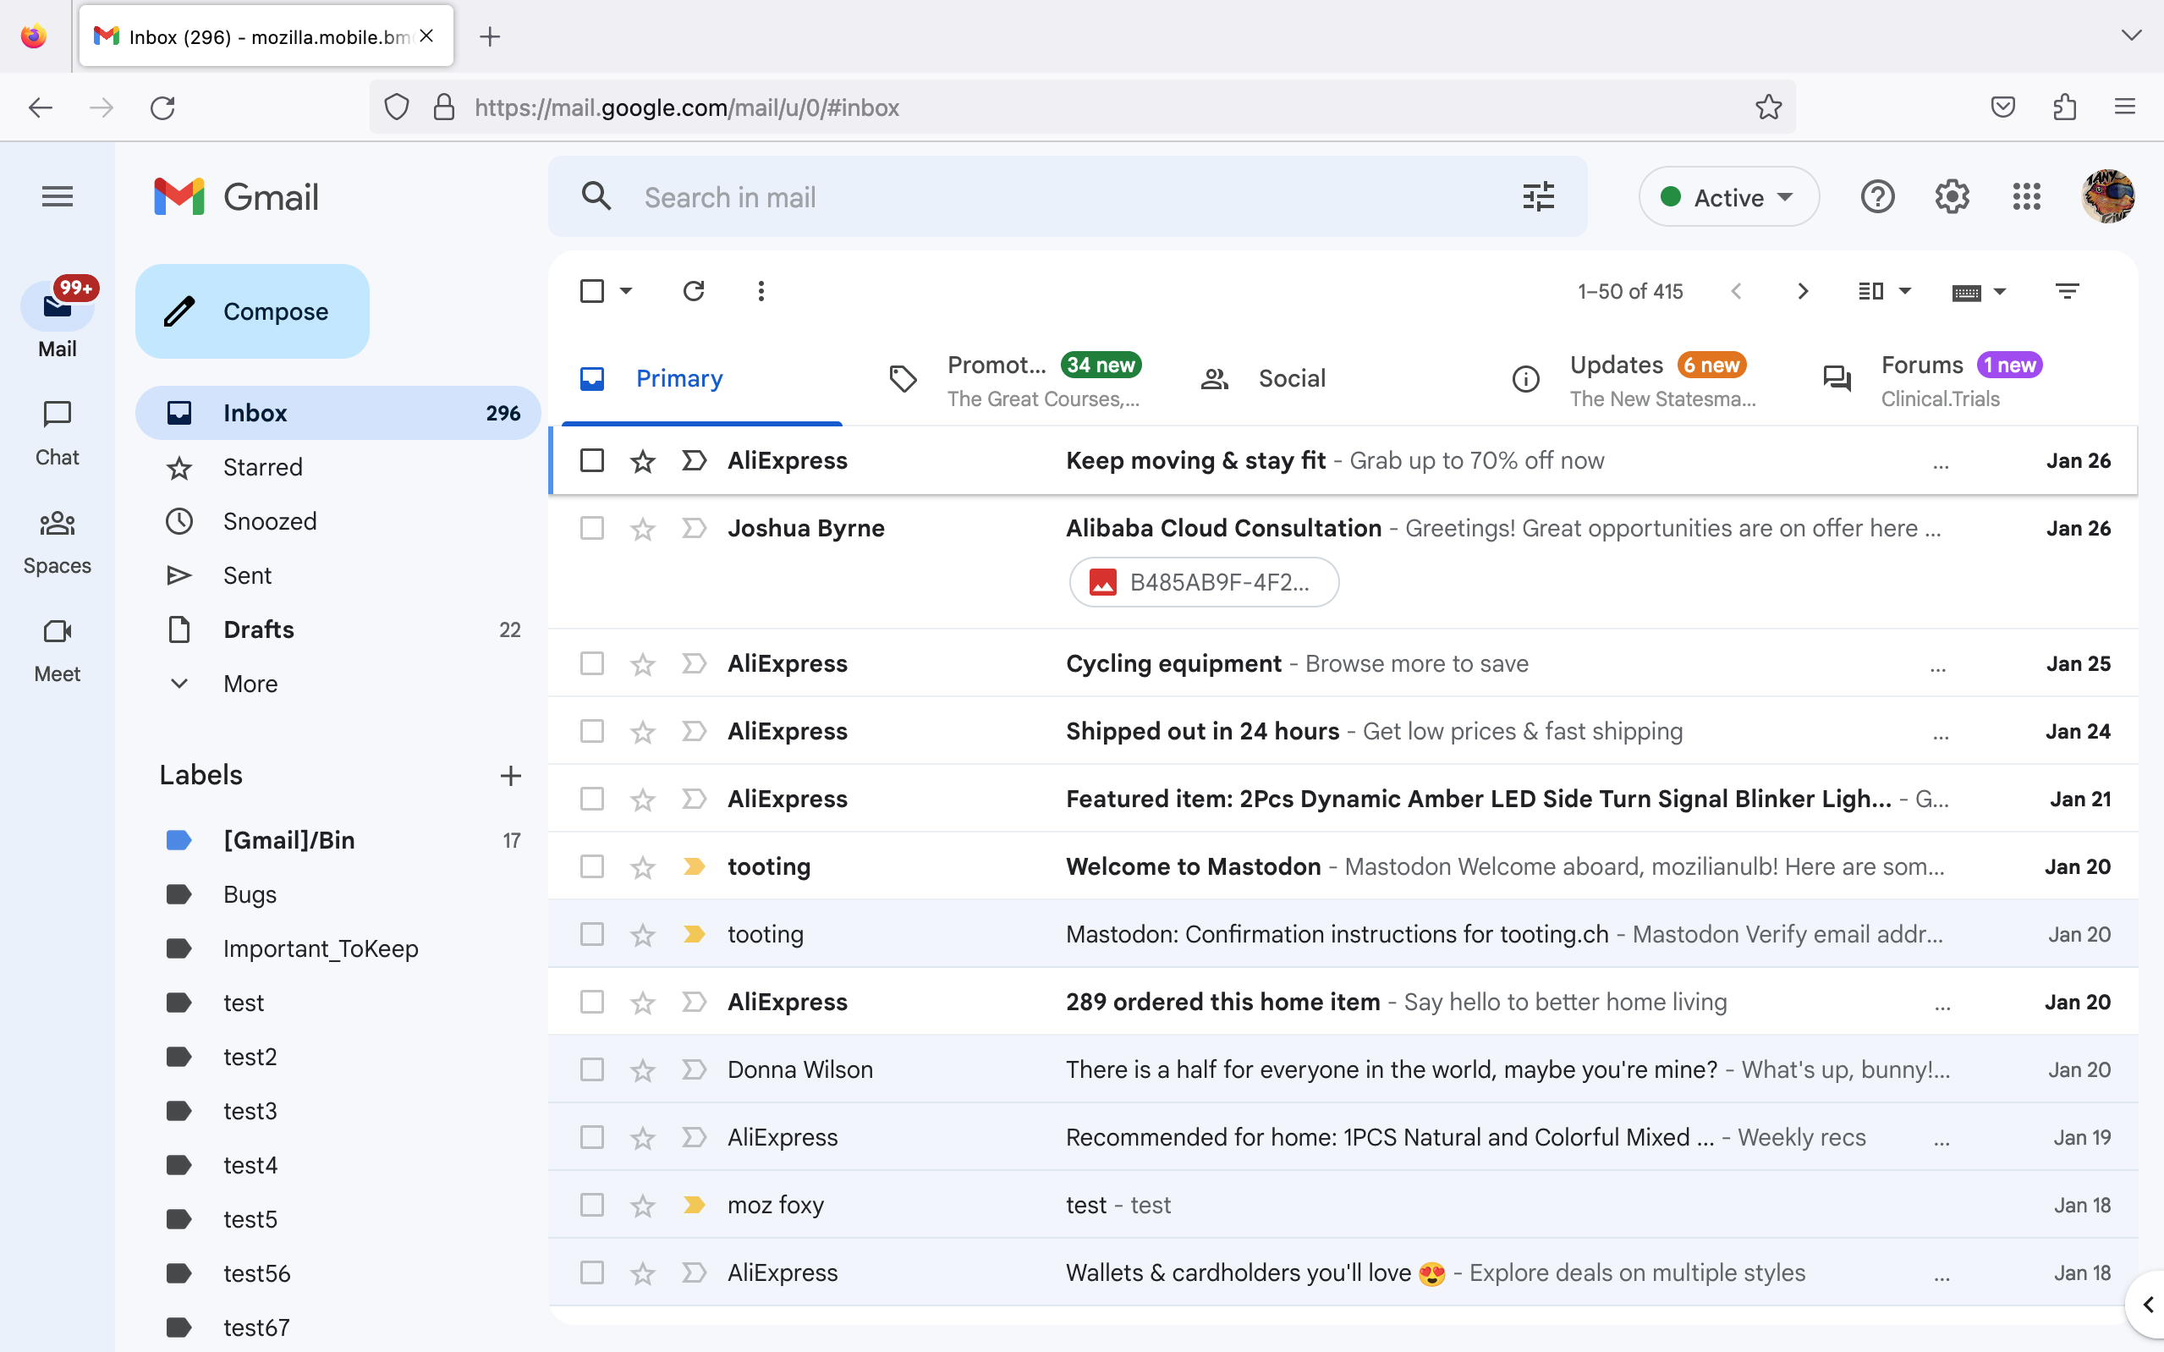2164x1352 pixels.
Task: Open the Compose email pencil icon
Action: tap(179, 311)
